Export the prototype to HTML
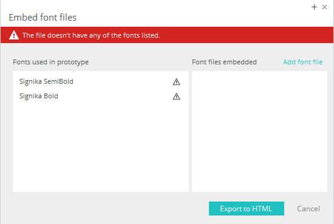Screen dimensions: 334x224 pyautogui.click(x=246, y=208)
